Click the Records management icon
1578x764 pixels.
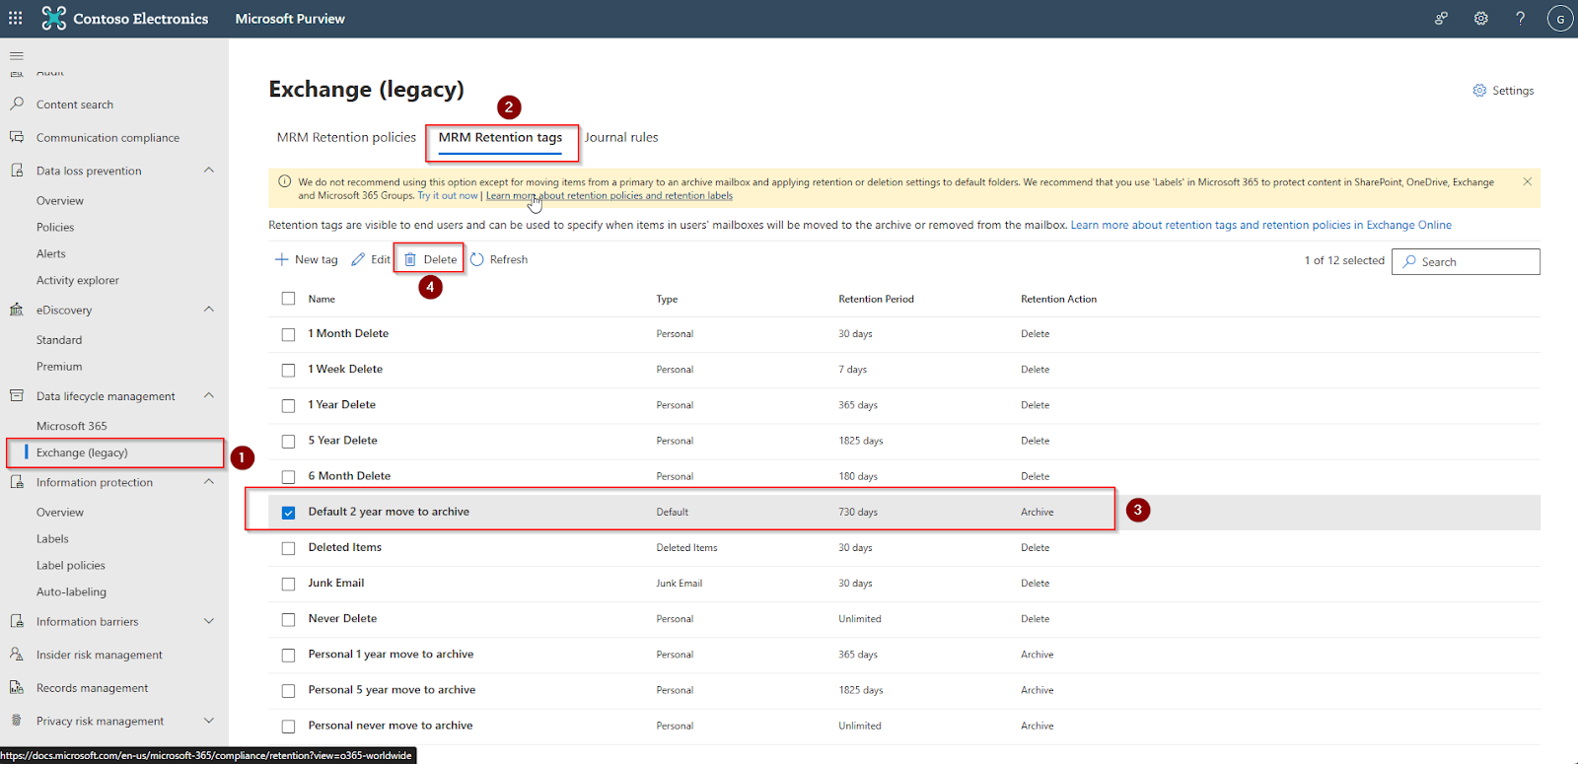tap(17, 688)
